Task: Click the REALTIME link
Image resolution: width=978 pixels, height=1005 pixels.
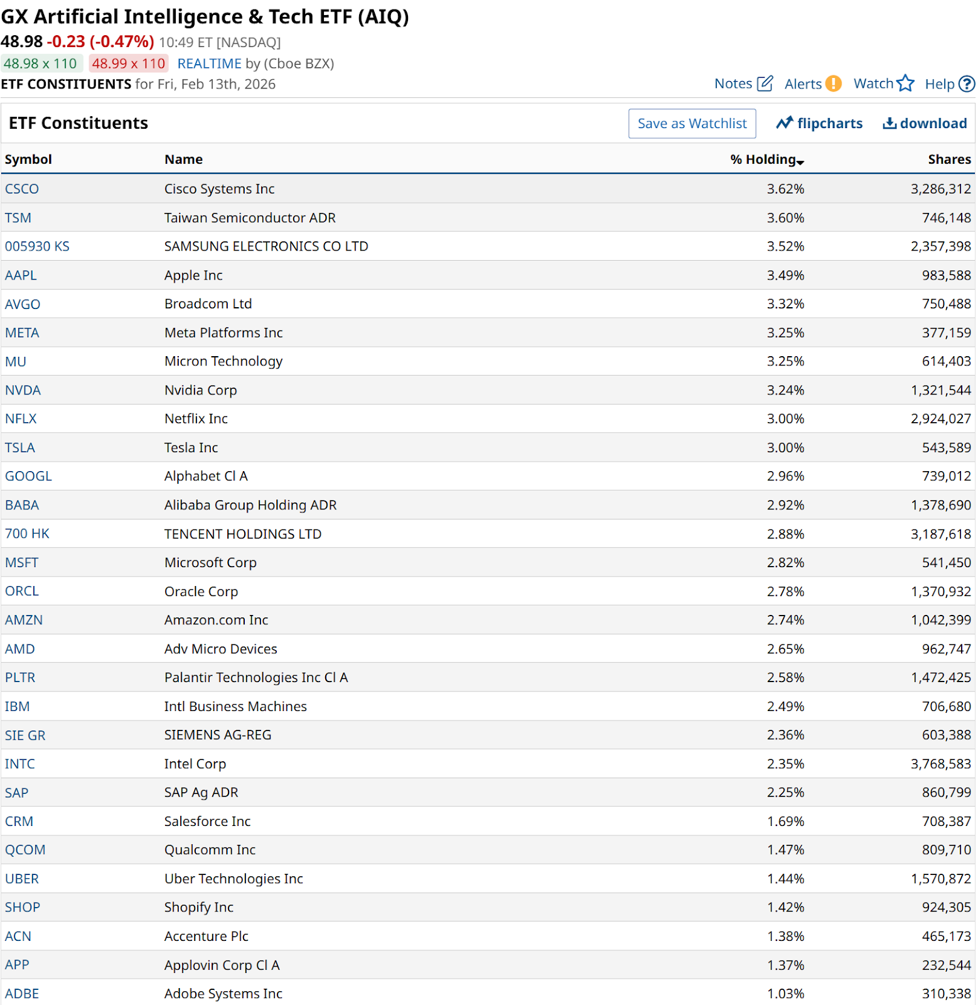Action: pyautogui.click(x=210, y=63)
